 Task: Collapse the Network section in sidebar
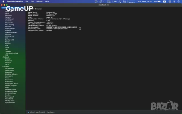click(2, 57)
